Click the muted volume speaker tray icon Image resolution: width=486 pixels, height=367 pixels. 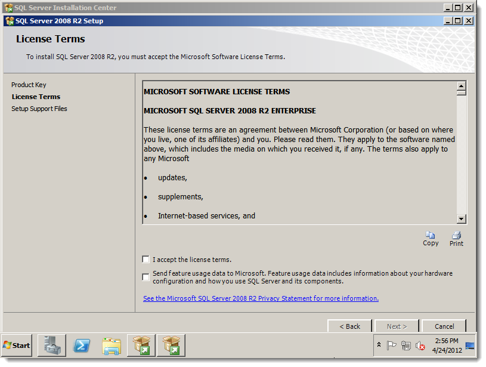click(x=420, y=346)
